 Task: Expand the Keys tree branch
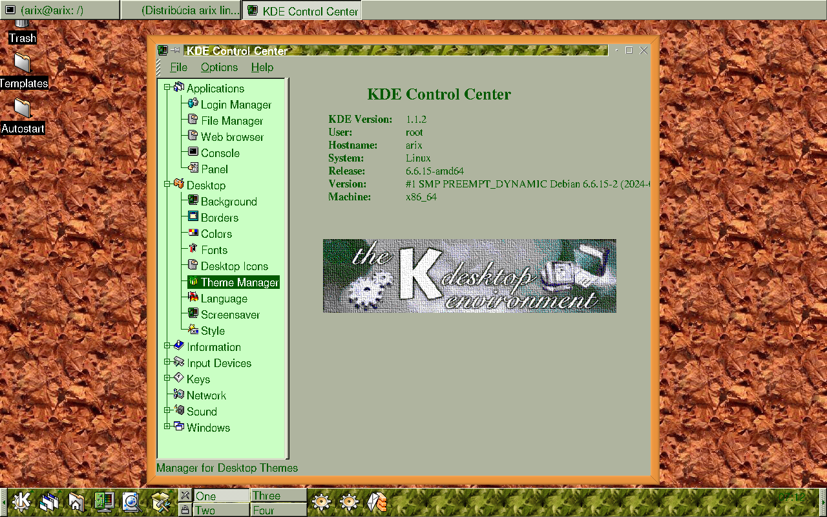click(x=167, y=378)
